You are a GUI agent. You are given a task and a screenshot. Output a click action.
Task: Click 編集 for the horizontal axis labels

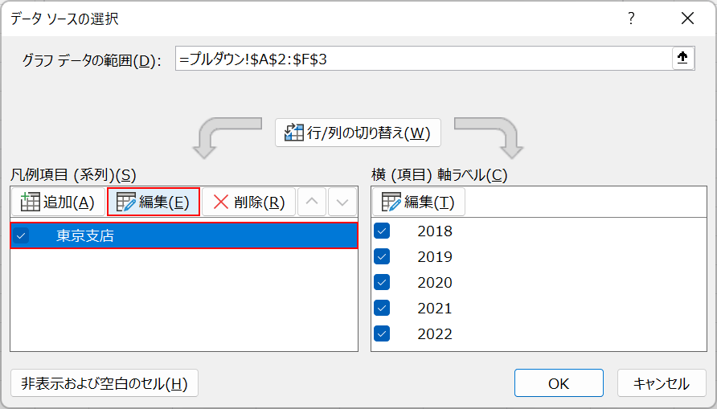coord(418,202)
